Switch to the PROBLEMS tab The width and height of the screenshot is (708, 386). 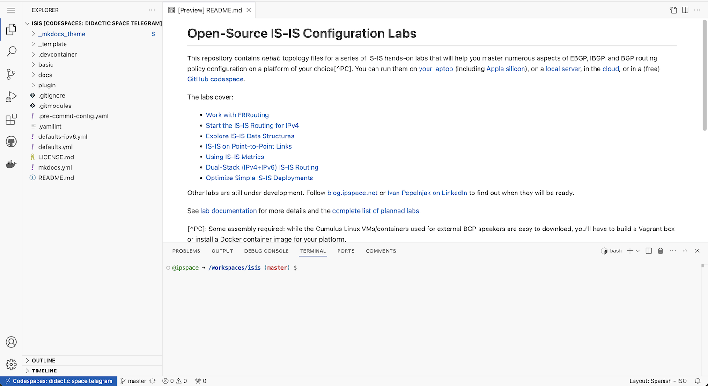pos(186,251)
